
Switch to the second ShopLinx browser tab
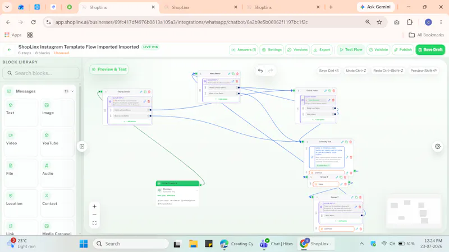[x=200, y=7]
